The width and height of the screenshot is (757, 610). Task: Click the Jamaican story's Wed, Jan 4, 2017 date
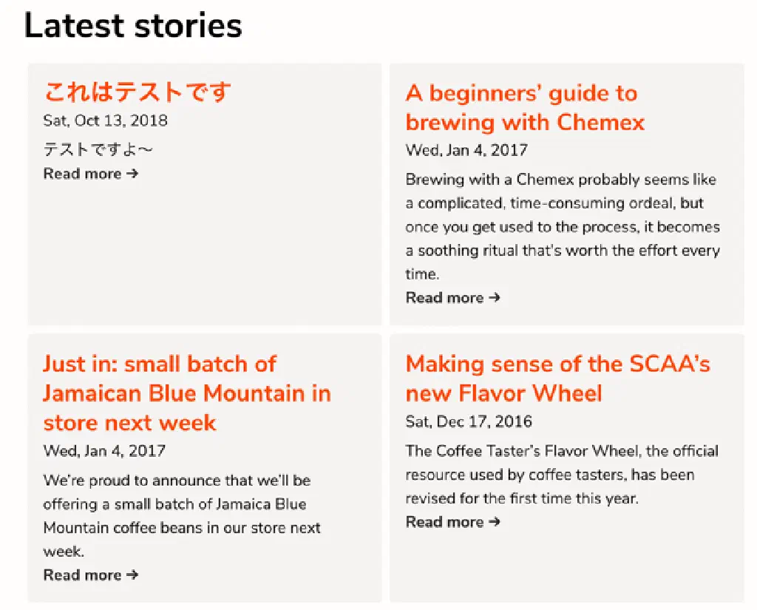point(104,451)
